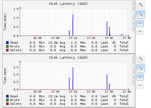Click the Disk Latency (da6) graph title
The image size is (151, 108).
[69, 58]
